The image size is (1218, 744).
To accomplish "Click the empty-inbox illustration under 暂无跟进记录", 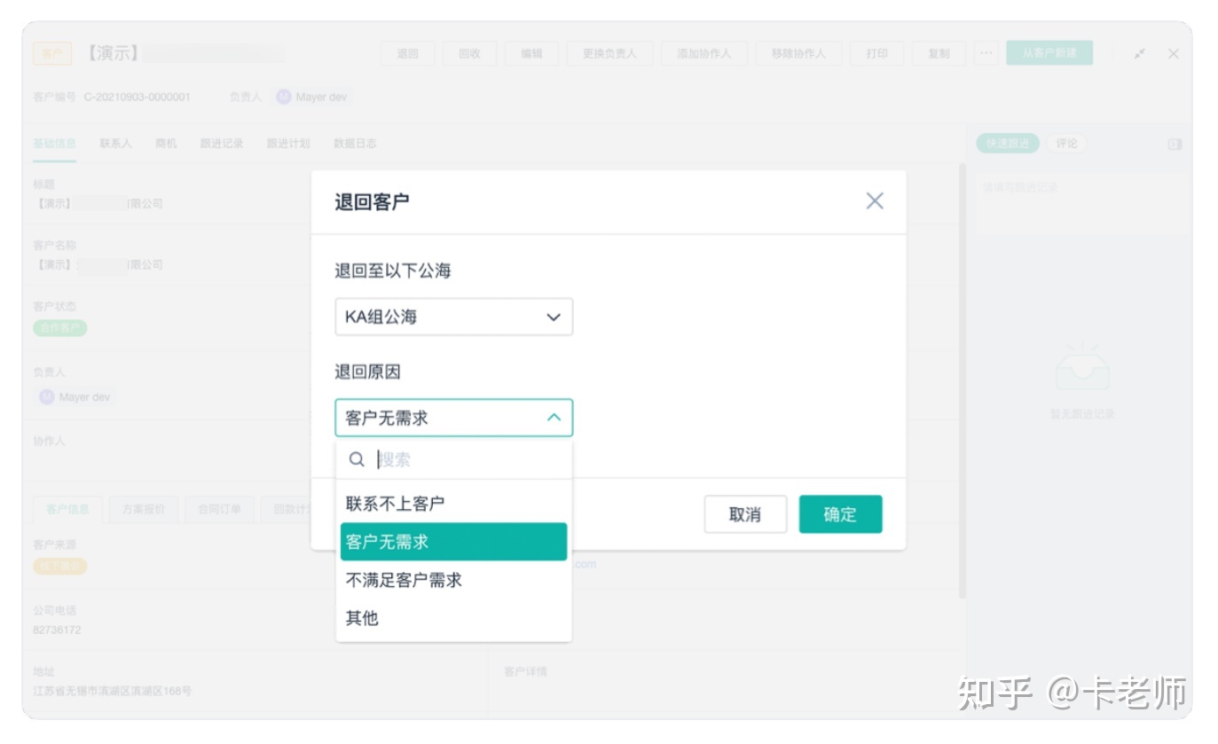I will [x=1082, y=372].
